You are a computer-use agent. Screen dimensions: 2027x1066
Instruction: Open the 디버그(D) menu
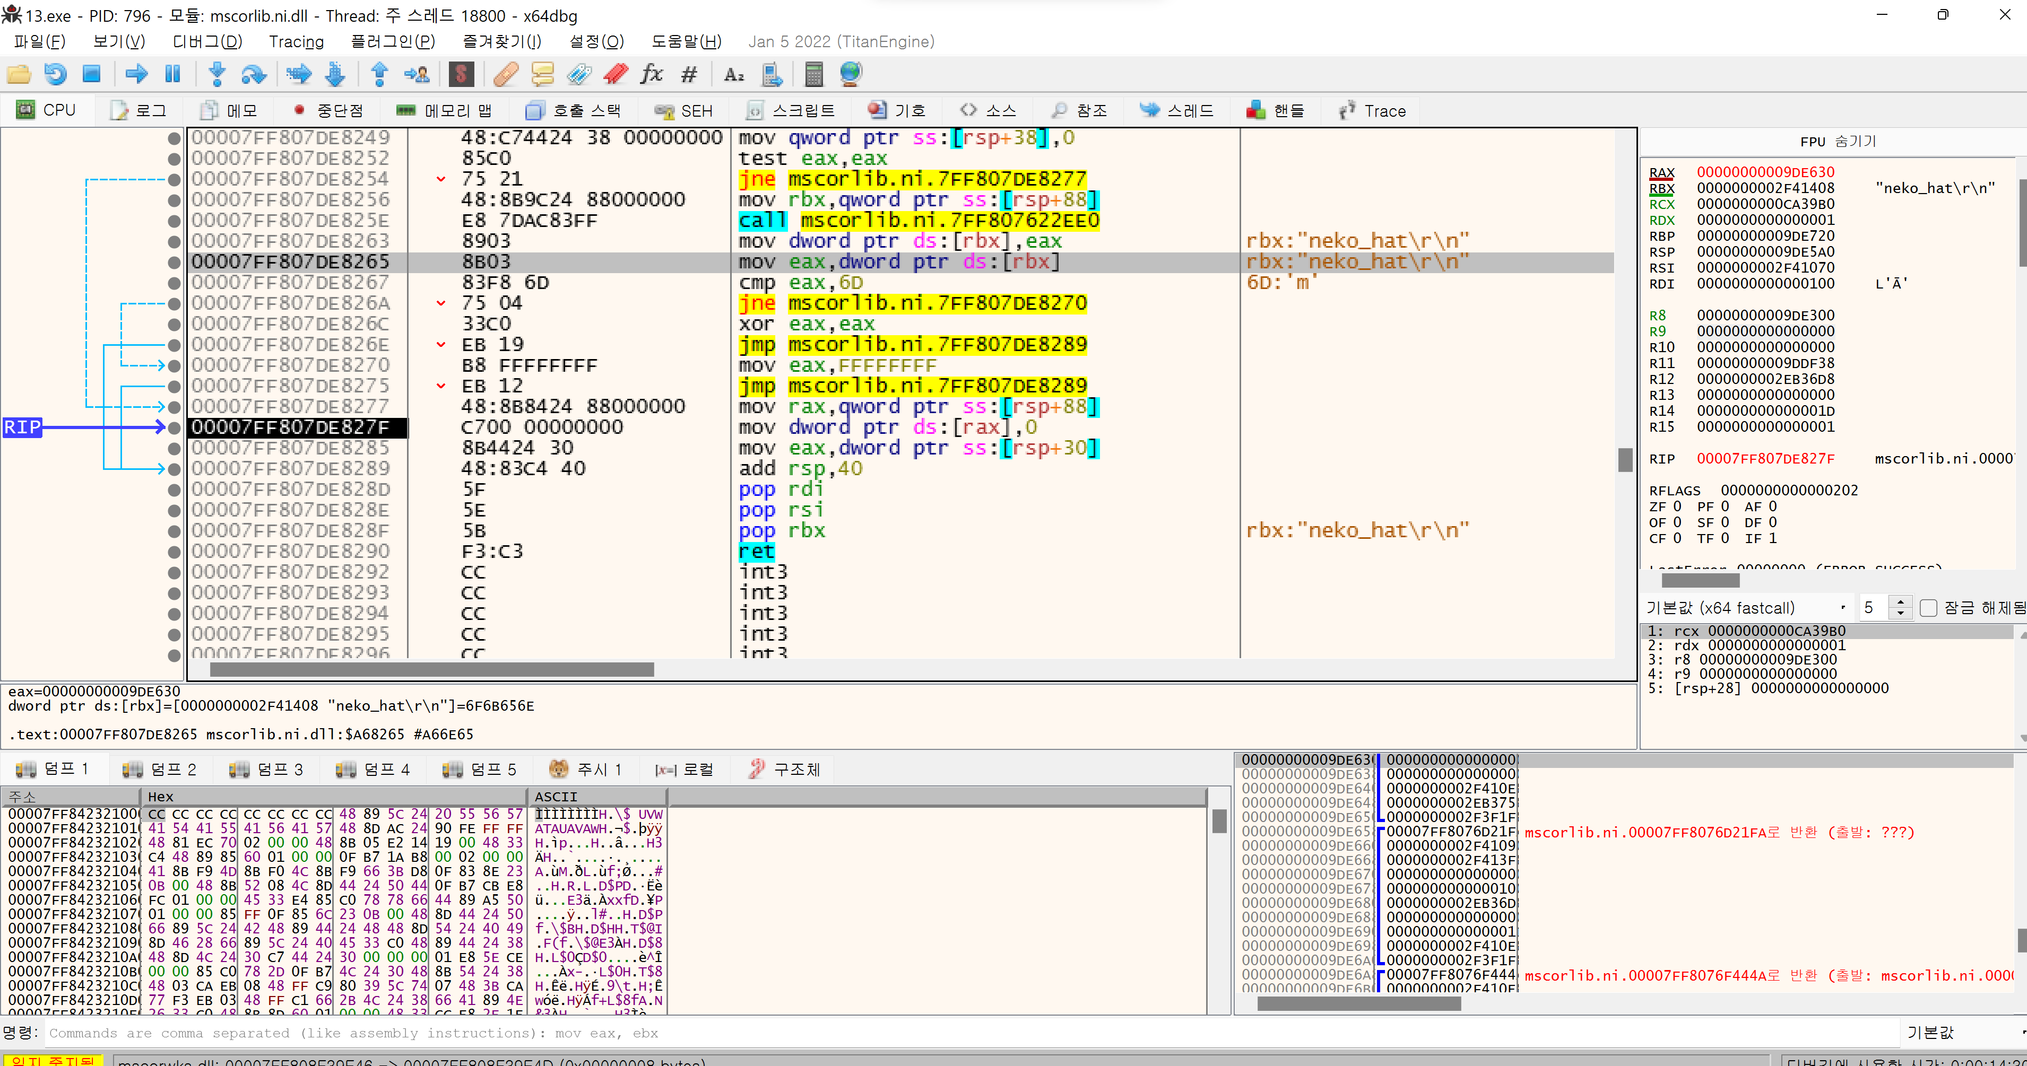pyautogui.click(x=207, y=42)
